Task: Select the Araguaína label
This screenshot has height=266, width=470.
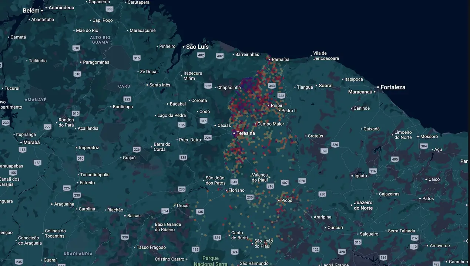Action: [64, 204]
